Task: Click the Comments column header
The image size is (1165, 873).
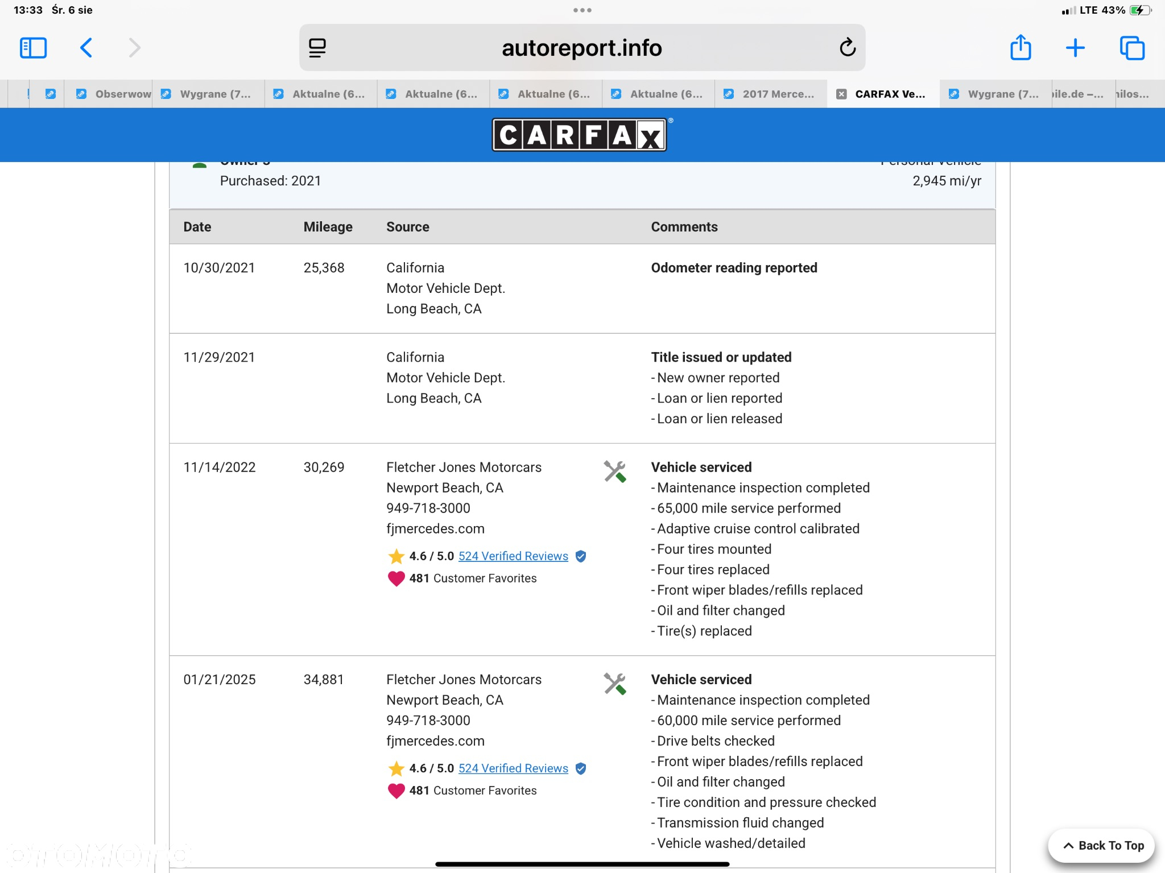Action: (684, 227)
